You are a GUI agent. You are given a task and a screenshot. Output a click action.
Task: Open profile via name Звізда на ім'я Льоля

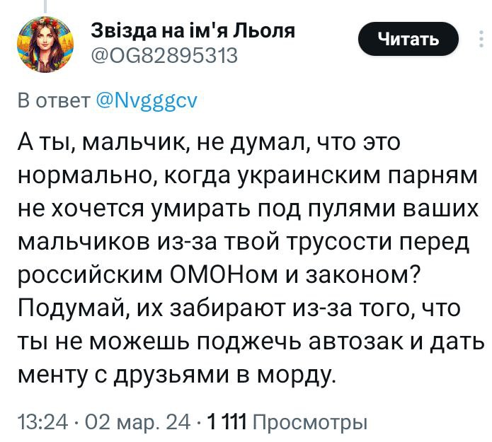tap(193, 31)
